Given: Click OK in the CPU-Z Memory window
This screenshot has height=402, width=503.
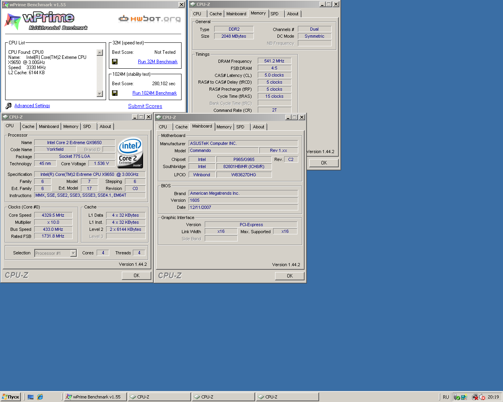Looking at the screenshot, I should (x=324, y=163).
